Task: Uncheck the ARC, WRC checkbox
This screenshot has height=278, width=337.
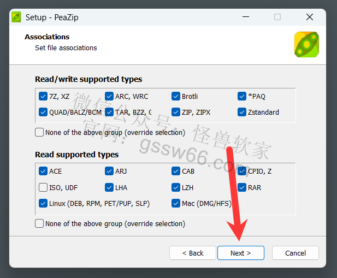Action: click(109, 96)
